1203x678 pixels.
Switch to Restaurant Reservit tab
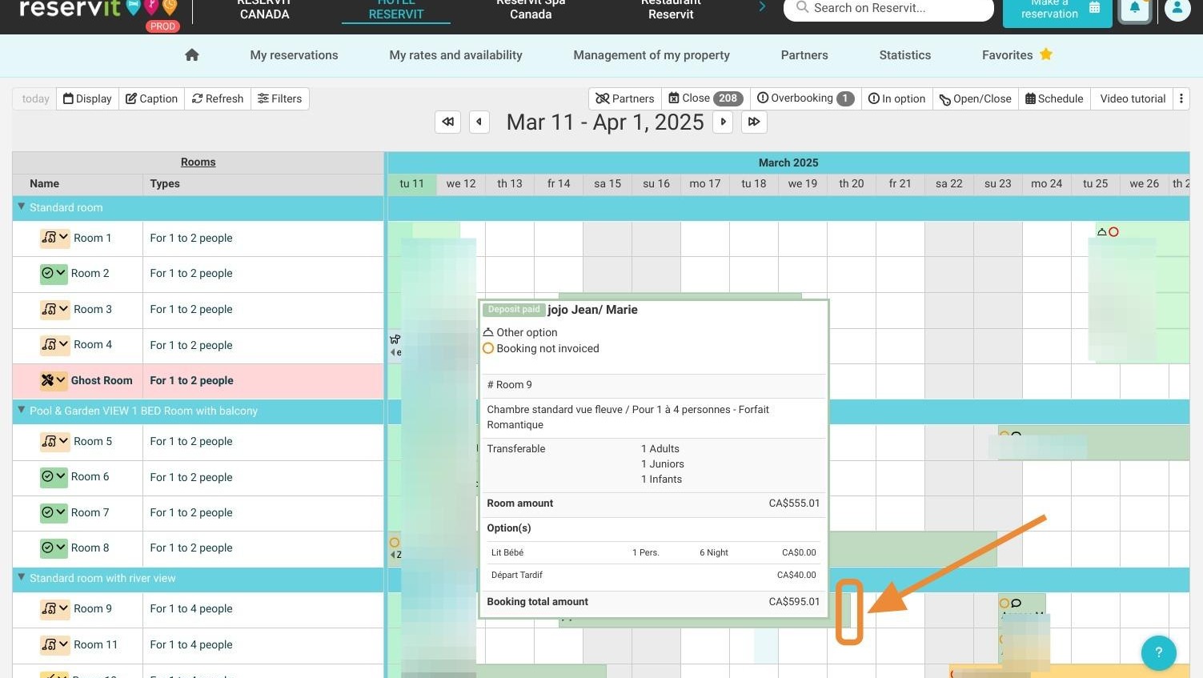click(x=671, y=10)
